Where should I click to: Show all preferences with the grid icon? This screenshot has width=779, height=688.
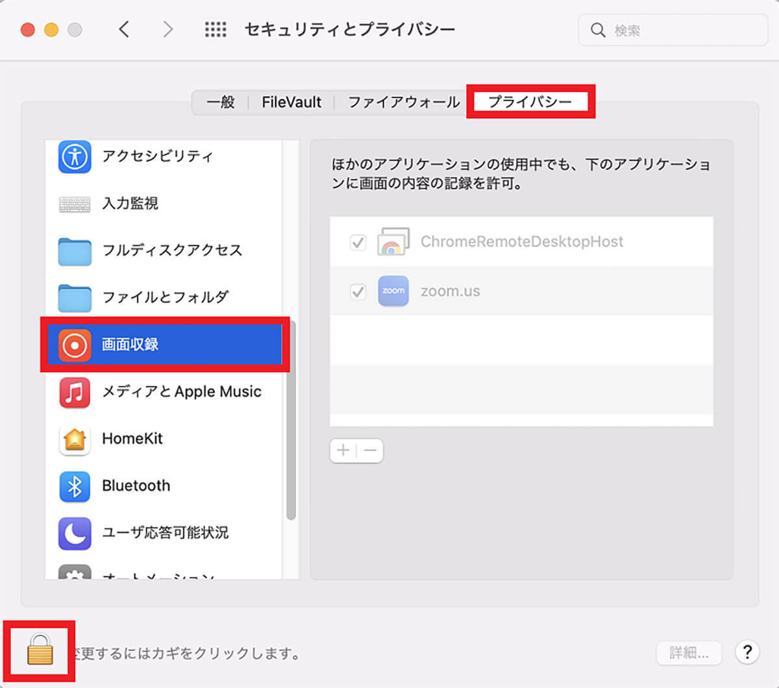[x=216, y=30]
